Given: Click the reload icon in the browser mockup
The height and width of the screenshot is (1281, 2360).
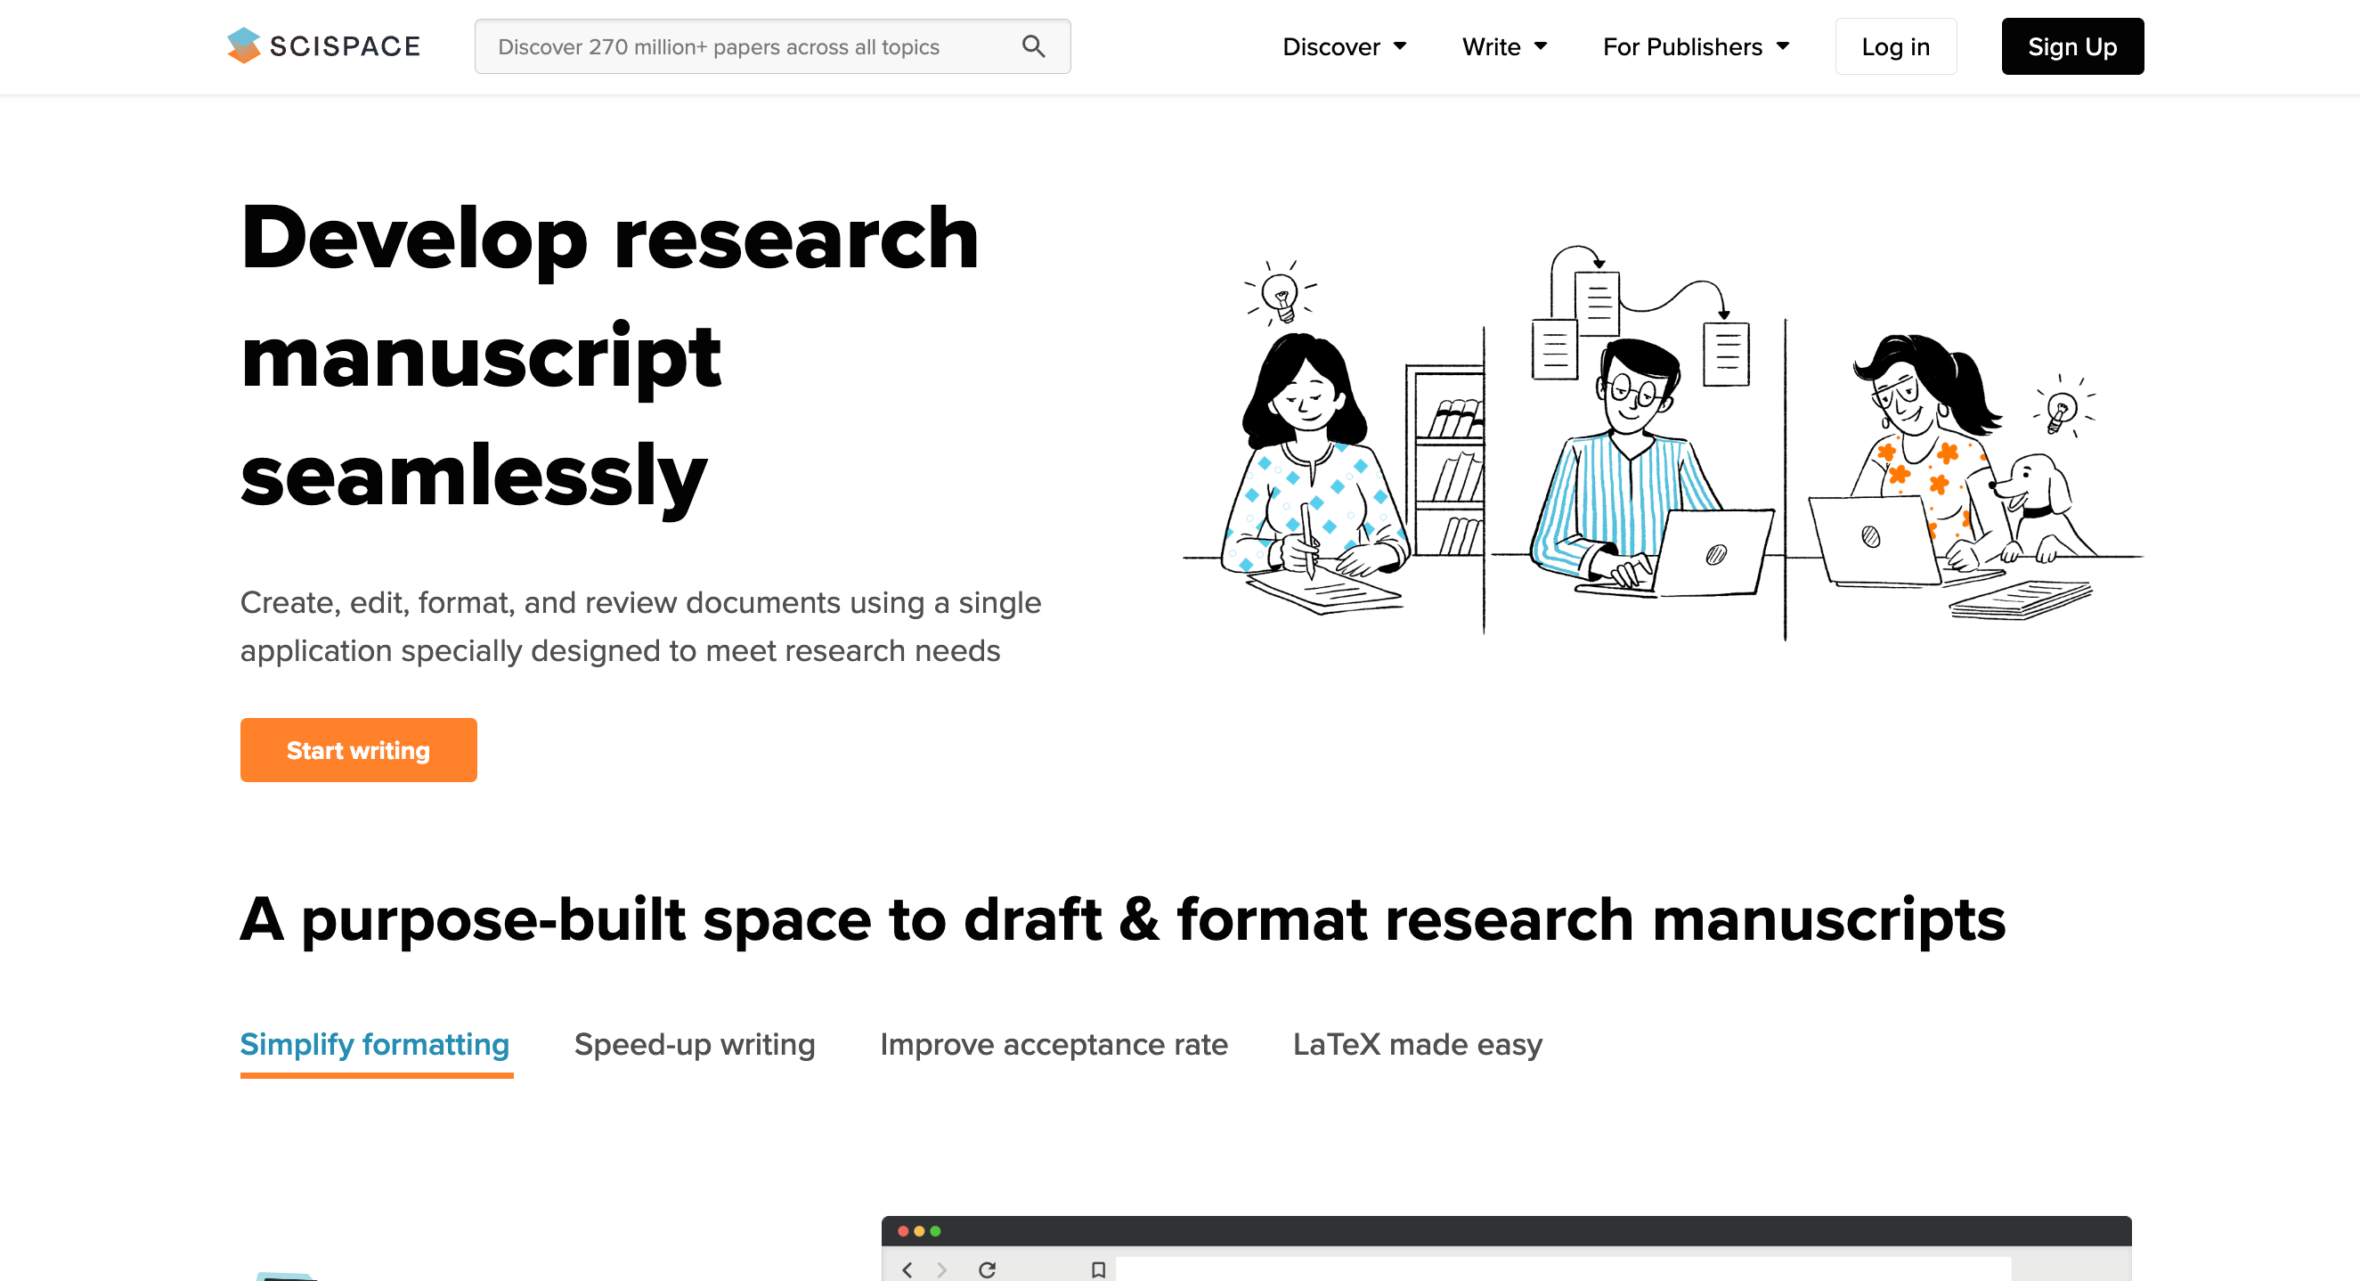Looking at the screenshot, I should (987, 1269).
